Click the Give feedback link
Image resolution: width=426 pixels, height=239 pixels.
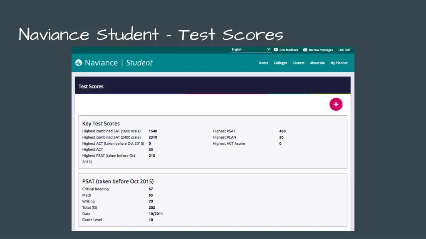click(289, 50)
